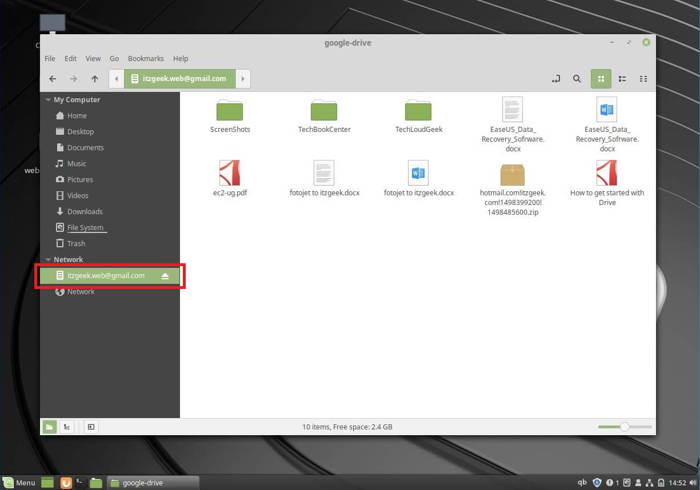The image size is (700, 490).
Task: Open the ec2-ug.pdf file icon
Action: pos(230,173)
